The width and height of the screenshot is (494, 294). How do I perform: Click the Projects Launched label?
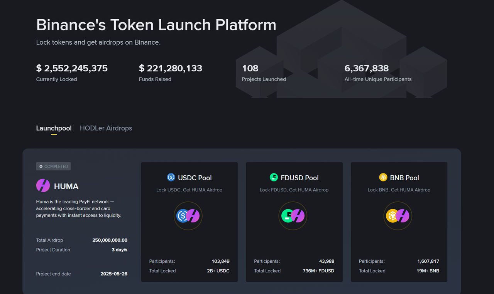(x=264, y=79)
